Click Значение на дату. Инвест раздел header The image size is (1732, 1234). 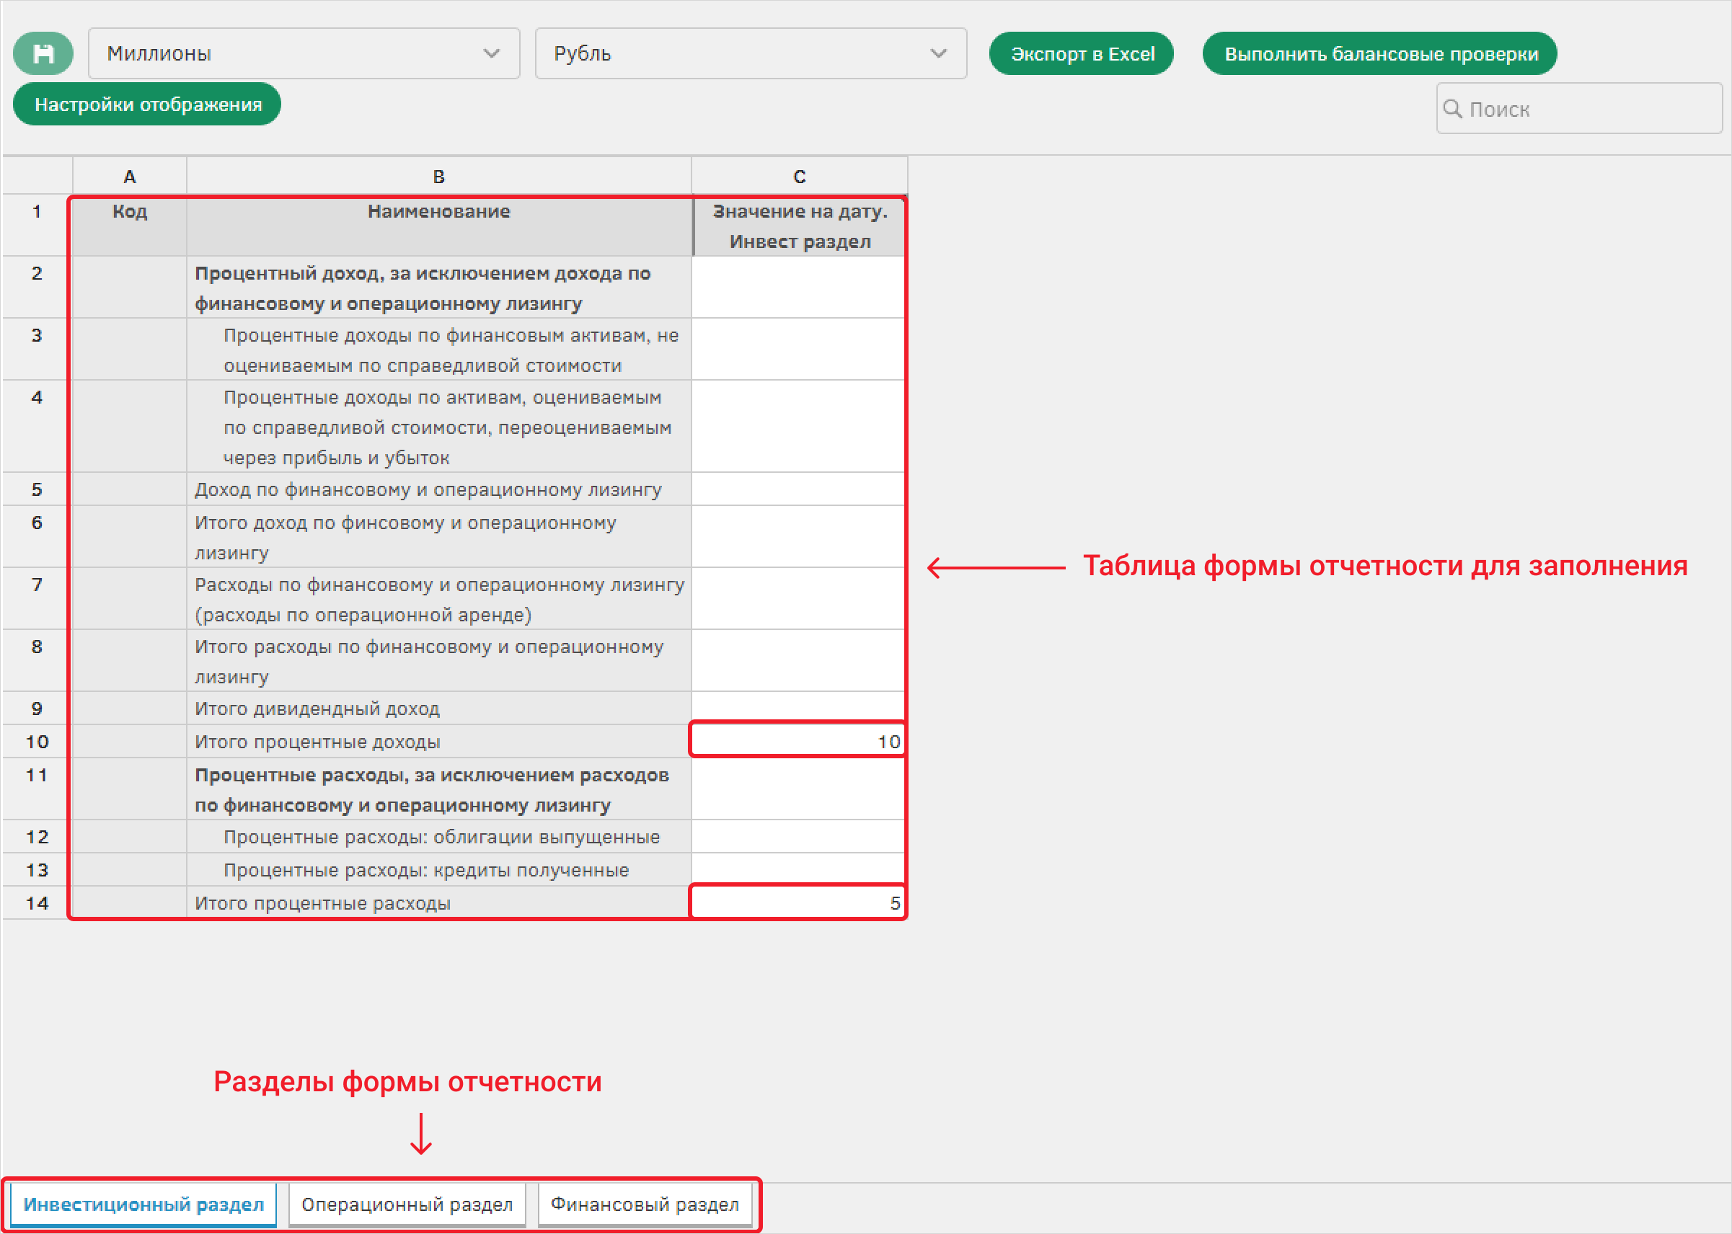pyautogui.click(x=800, y=226)
